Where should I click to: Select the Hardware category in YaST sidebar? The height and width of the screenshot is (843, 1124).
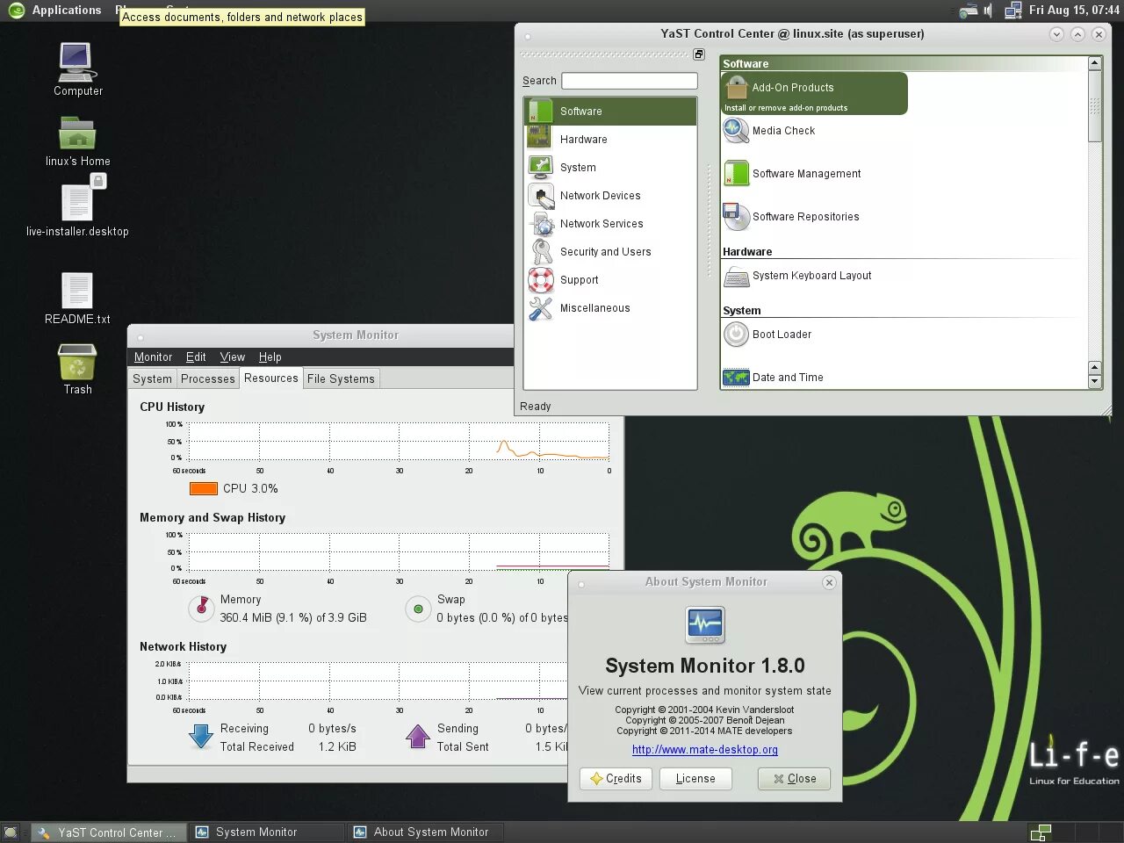[610, 140]
